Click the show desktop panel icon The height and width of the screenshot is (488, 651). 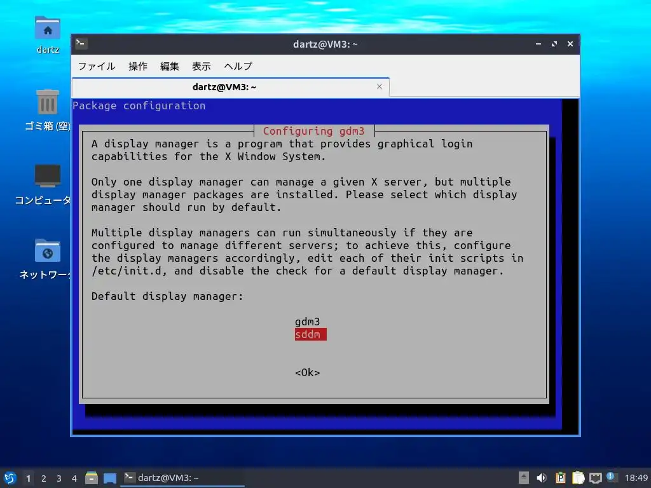tap(110, 478)
